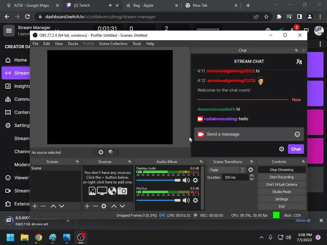Expand the downloads item chevron
The image size is (327, 245).
tap(68, 221)
